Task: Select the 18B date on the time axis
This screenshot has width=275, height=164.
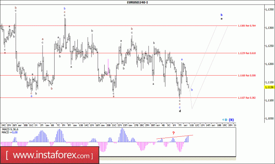Action: tap(219, 125)
